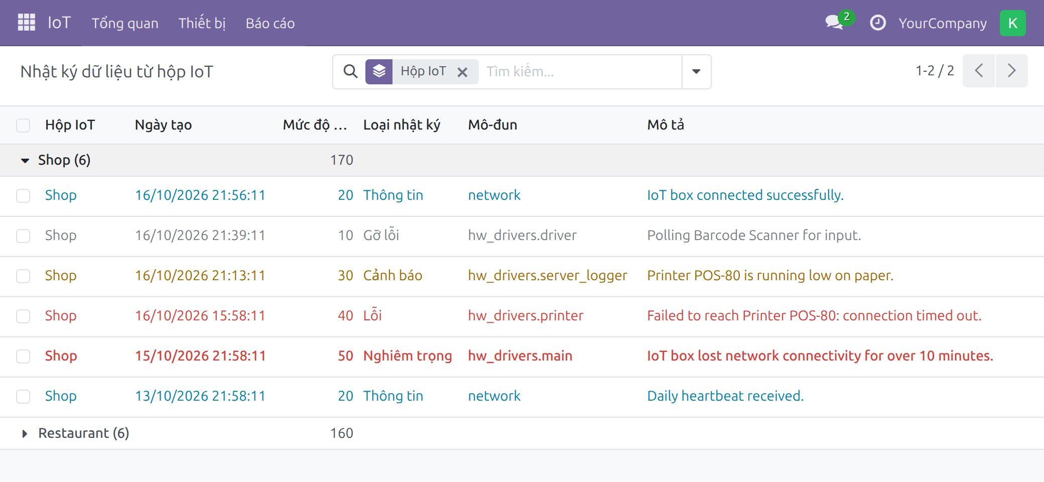Open the apps grid menu icon
The height and width of the screenshot is (482, 1044).
26,23
